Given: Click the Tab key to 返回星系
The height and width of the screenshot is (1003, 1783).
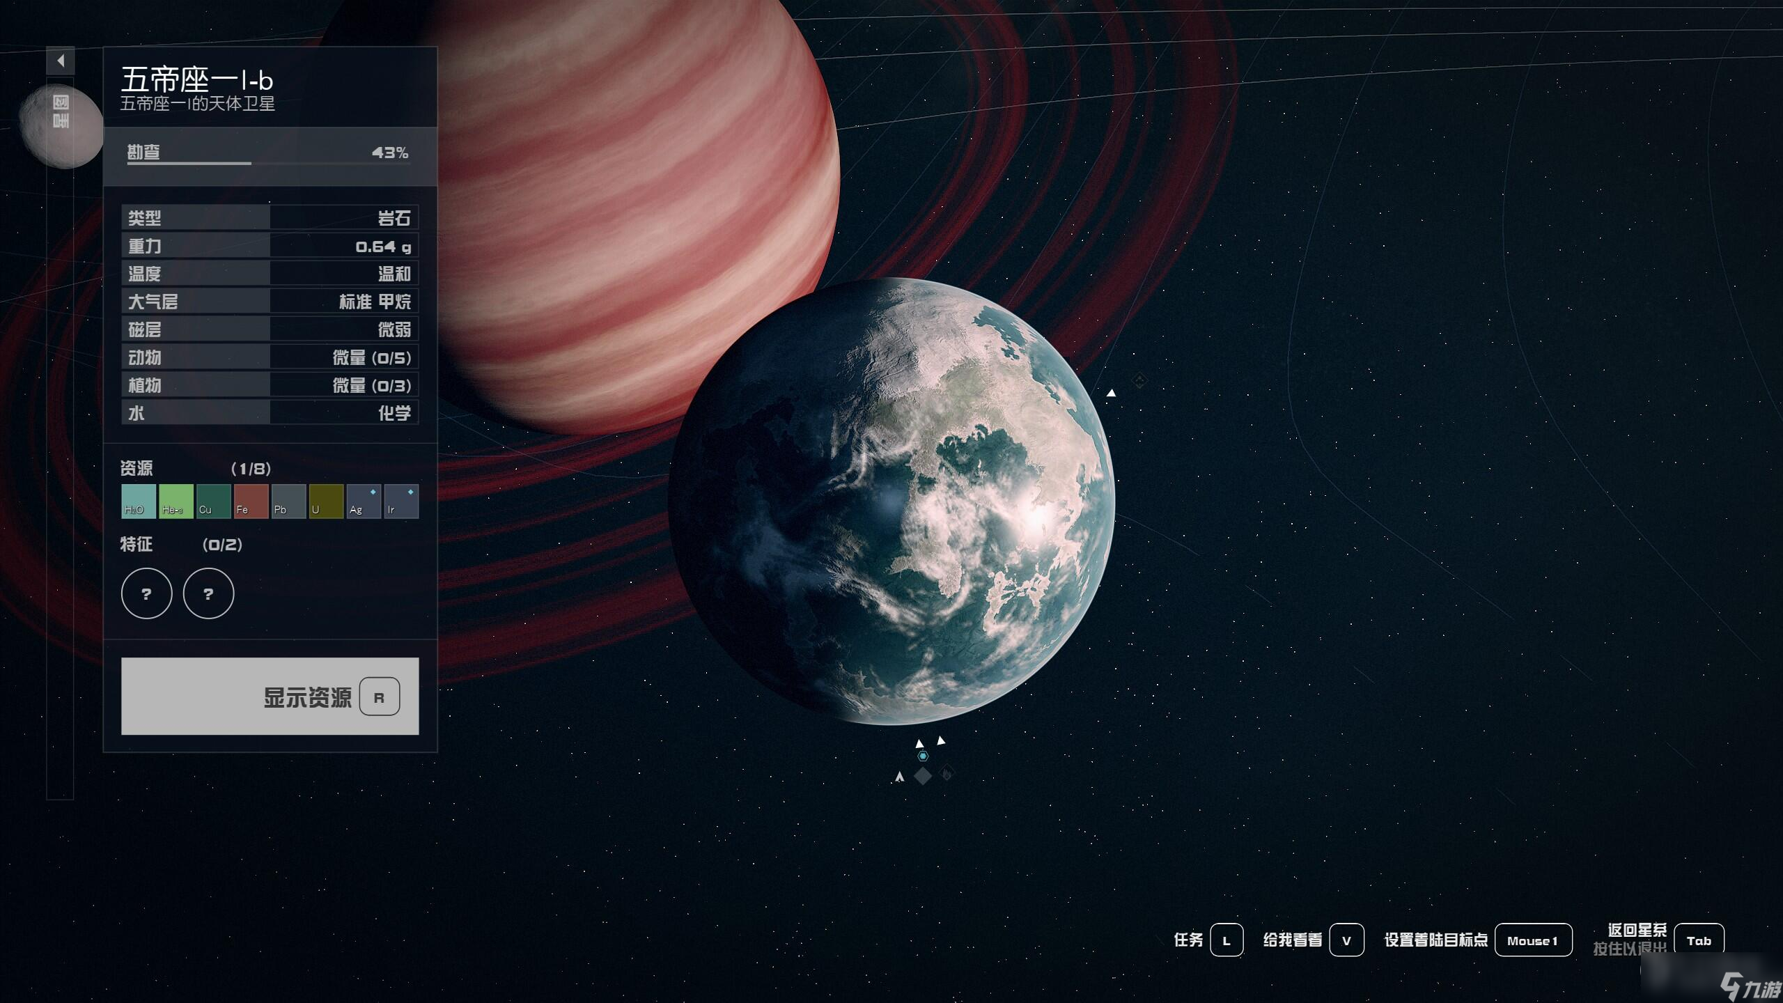Looking at the screenshot, I should click(1699, 940).
